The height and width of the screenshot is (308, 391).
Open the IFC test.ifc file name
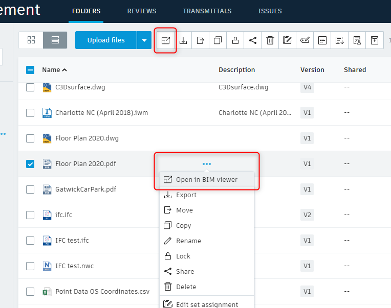pos(72,241)
